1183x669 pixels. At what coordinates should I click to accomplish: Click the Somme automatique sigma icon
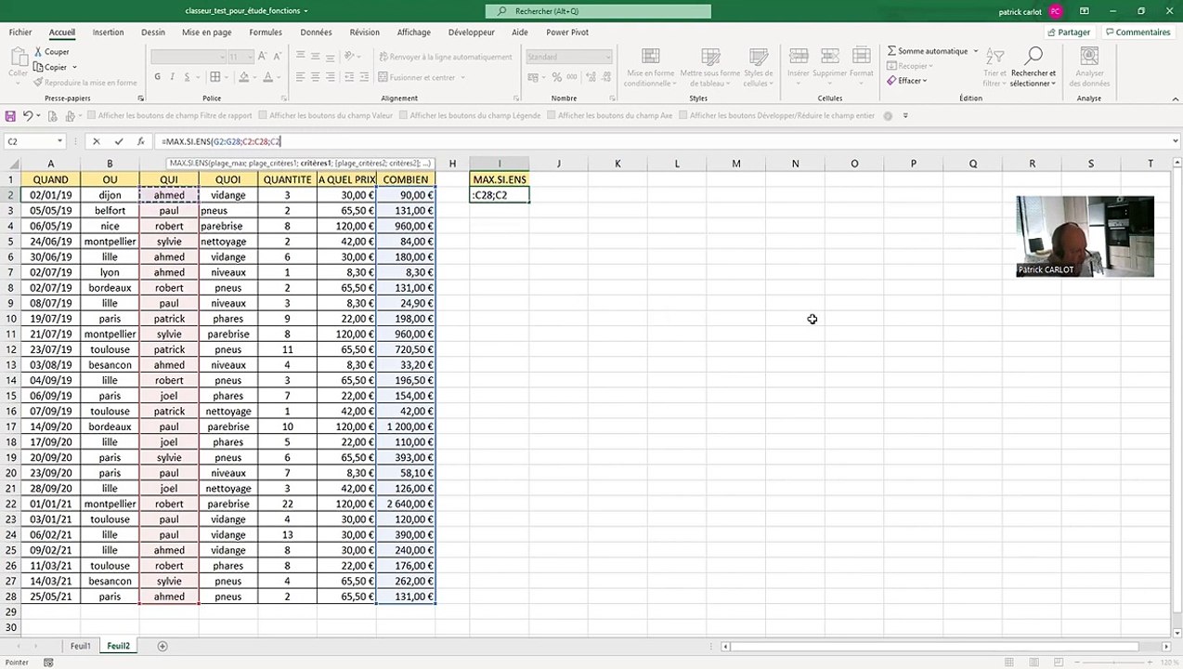pos(891,51)
